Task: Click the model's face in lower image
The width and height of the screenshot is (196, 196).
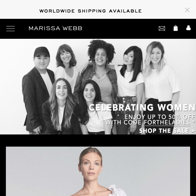Action: point(91,165)
